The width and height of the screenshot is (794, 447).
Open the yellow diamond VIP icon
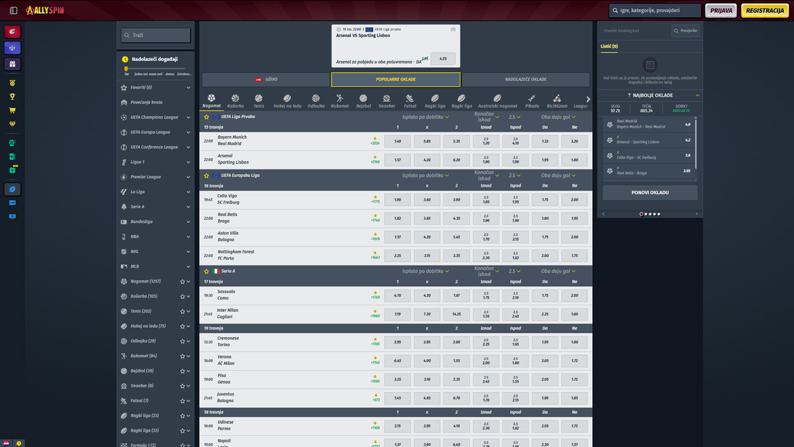click(x=13, y=124)
